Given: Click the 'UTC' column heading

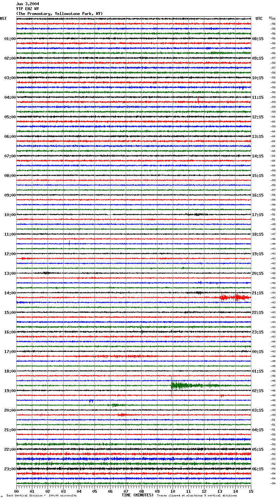Looking at the screenshot, I should click(259, 19).
